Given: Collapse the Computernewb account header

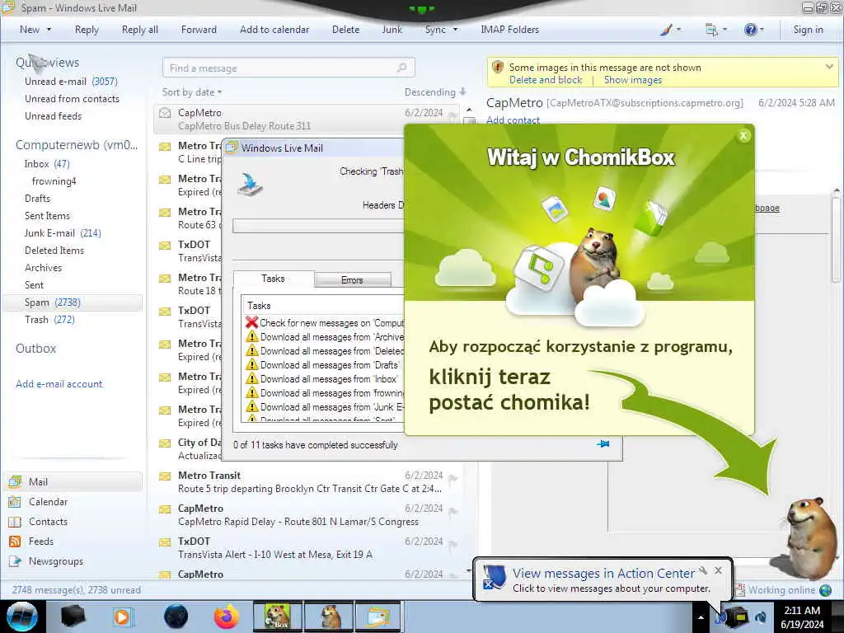Looking at the screenshot, I should click(77, 145).
